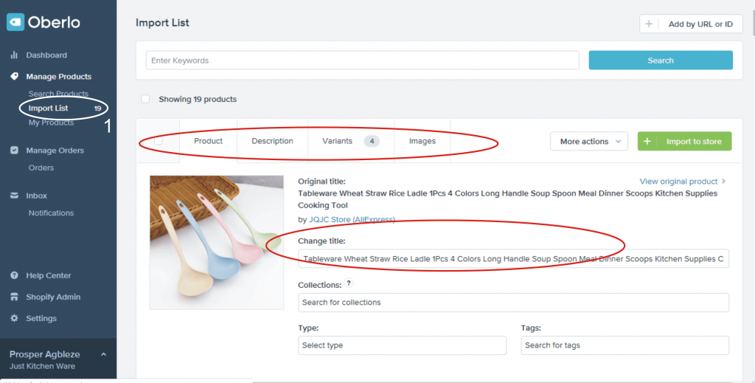This screenshot has width=755, height=383.
Task: Click the Import List count badge 19
Action: [x=97, y=108]
